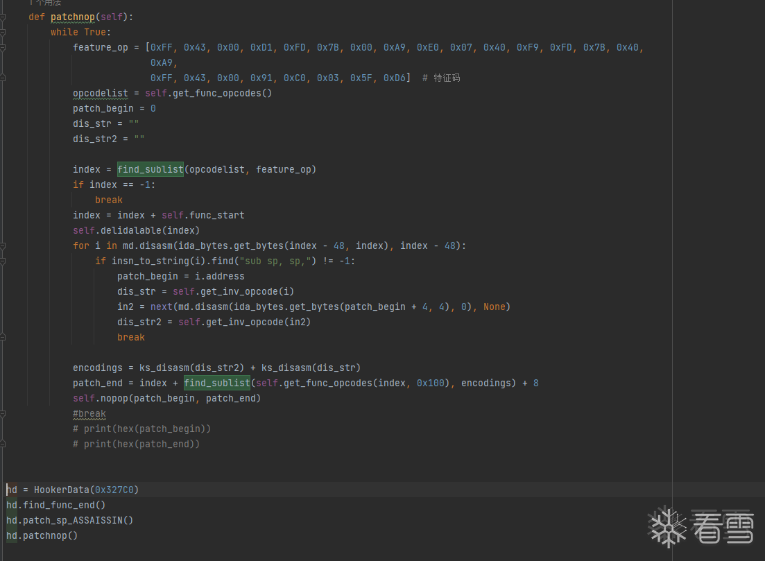
Task: Collapse the 'if insn_to_string' block
Action: 3,261
